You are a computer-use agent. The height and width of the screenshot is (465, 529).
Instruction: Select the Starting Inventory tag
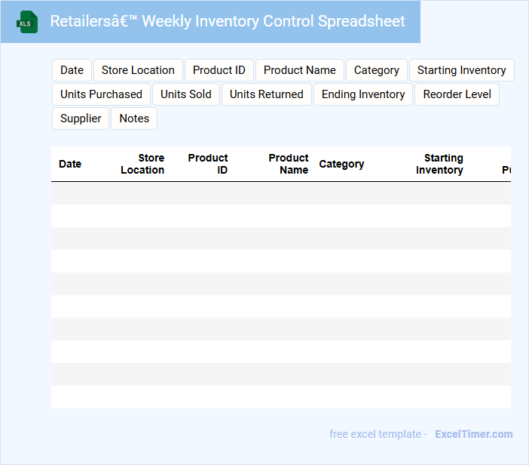tap(461, 70)
